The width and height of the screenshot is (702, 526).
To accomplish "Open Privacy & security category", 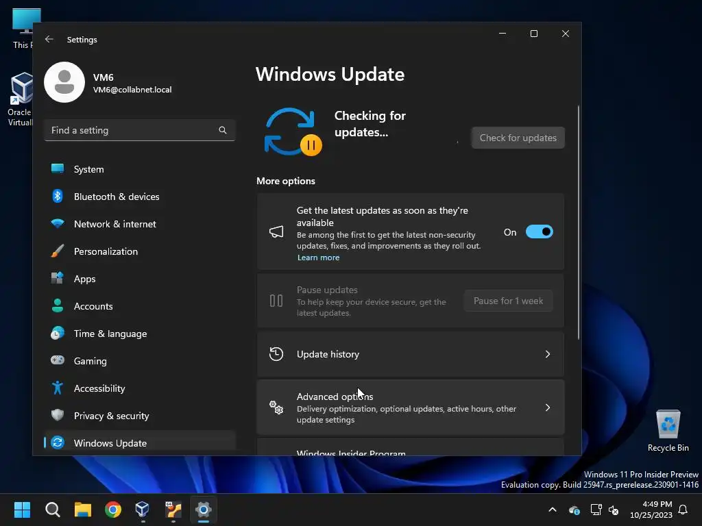I will (x=139, y=416).
